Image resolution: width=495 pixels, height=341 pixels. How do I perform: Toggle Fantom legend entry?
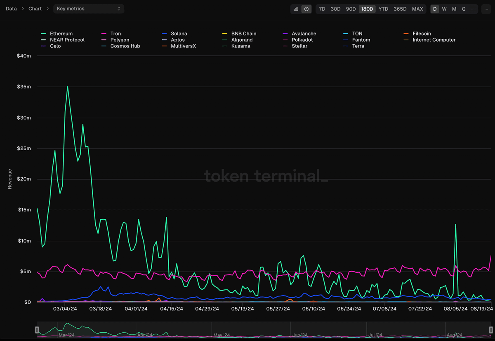(356, 40)
